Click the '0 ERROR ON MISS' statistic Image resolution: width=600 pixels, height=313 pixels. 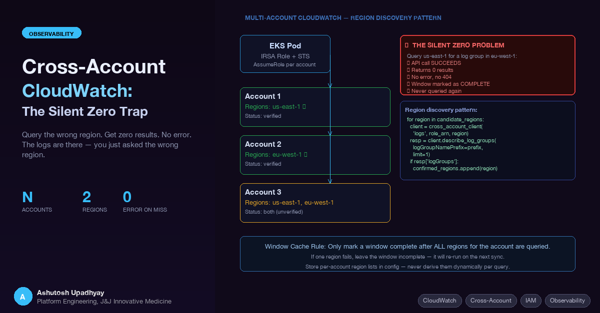coord(145,202)
